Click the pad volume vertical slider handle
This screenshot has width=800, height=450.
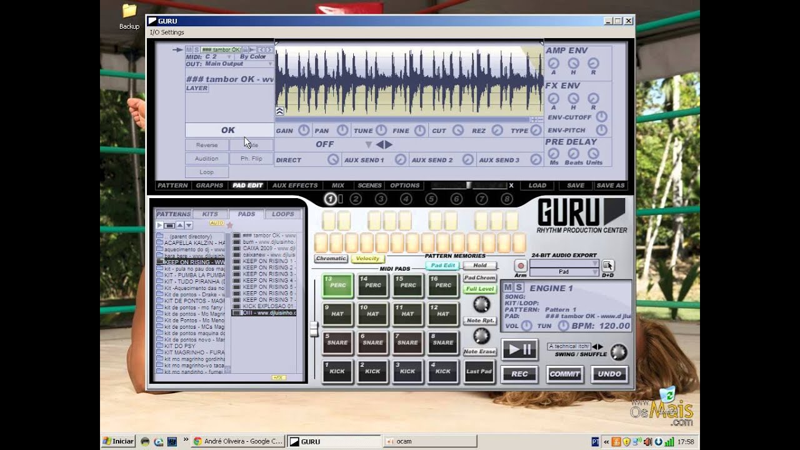coord(314,328)
